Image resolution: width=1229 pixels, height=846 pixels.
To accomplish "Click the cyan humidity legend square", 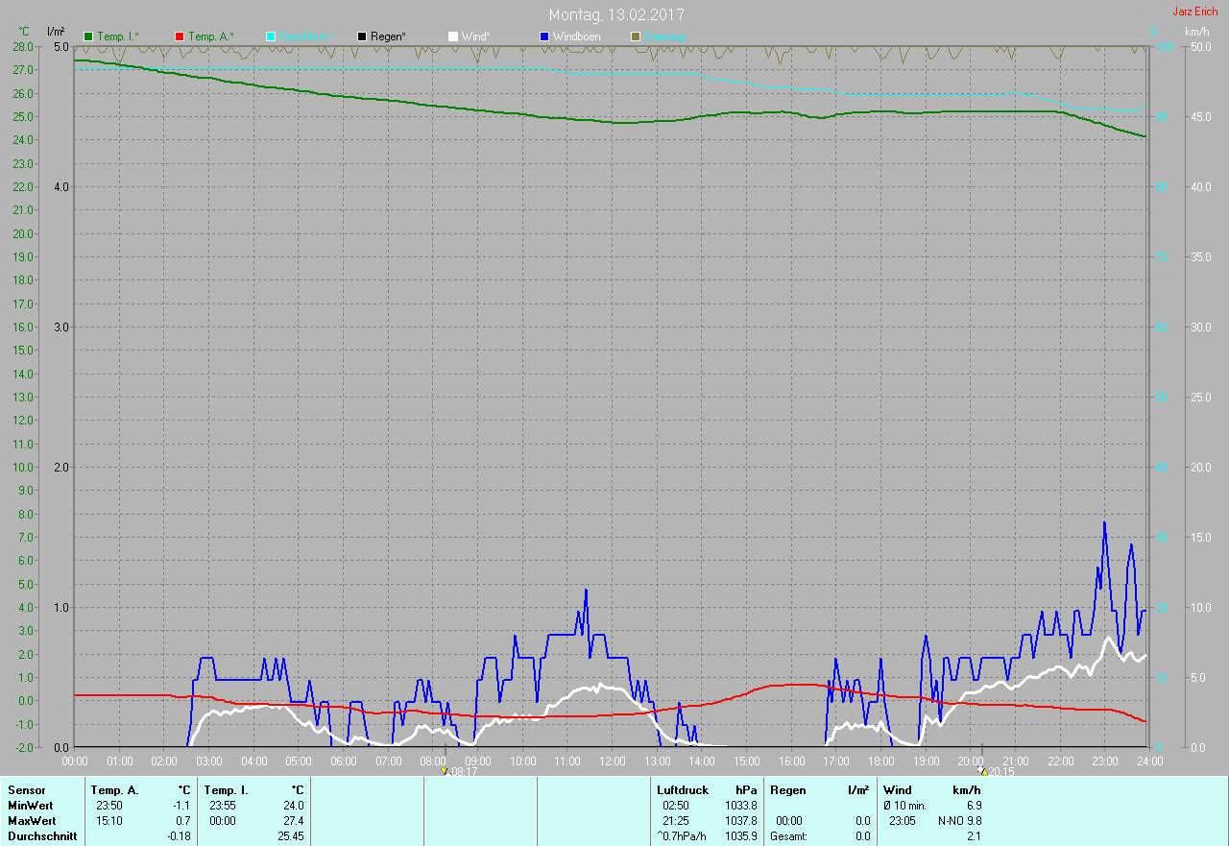I will click(271, 36).
